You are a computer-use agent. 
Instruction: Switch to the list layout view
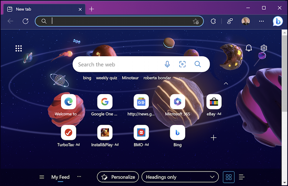click(242, 177)
